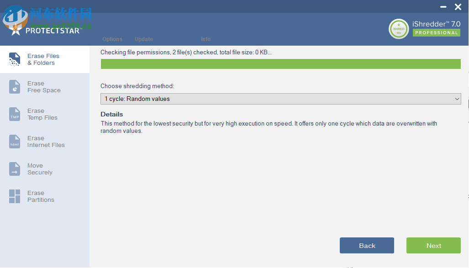The height and width of the screenshot is (268, 469).
Task: Open the Options menu
Action: (112, 39)
